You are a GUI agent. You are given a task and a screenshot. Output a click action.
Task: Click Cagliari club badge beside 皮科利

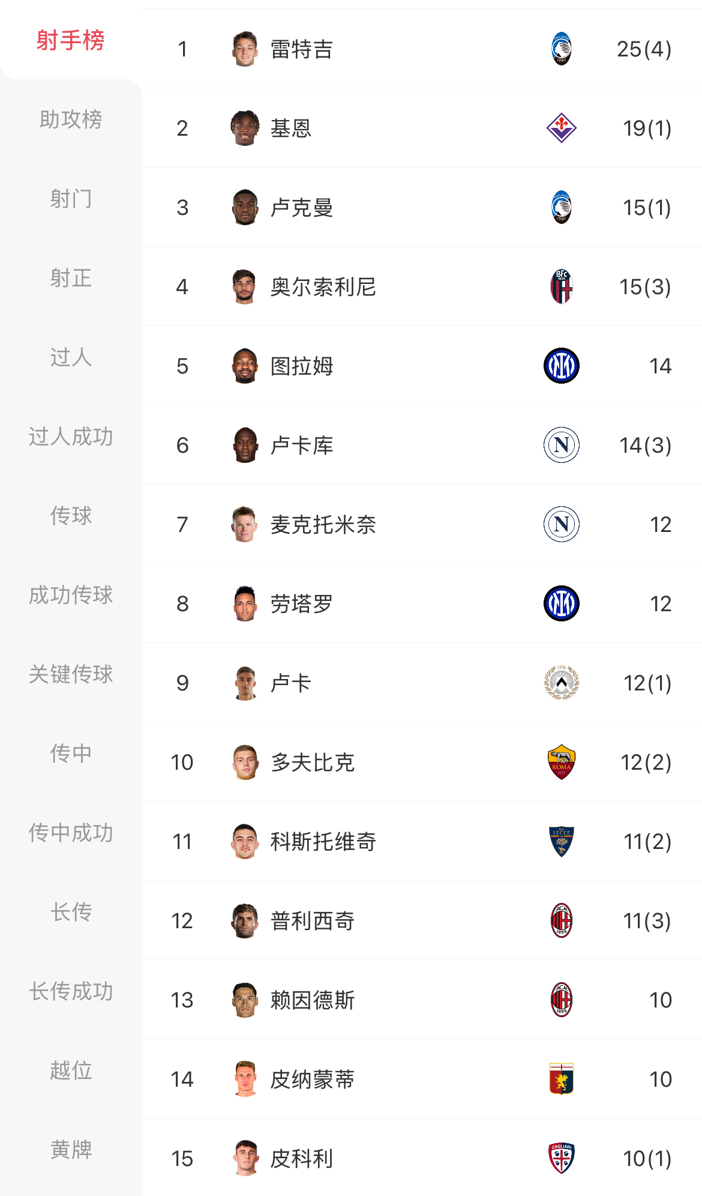click(561, 1158)
